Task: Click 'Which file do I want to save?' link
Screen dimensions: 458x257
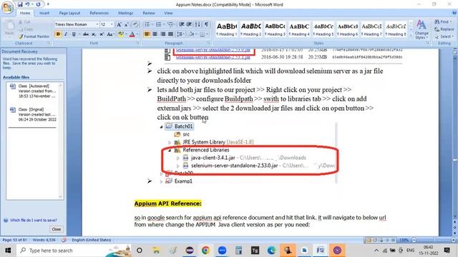Action: point(34,221)
